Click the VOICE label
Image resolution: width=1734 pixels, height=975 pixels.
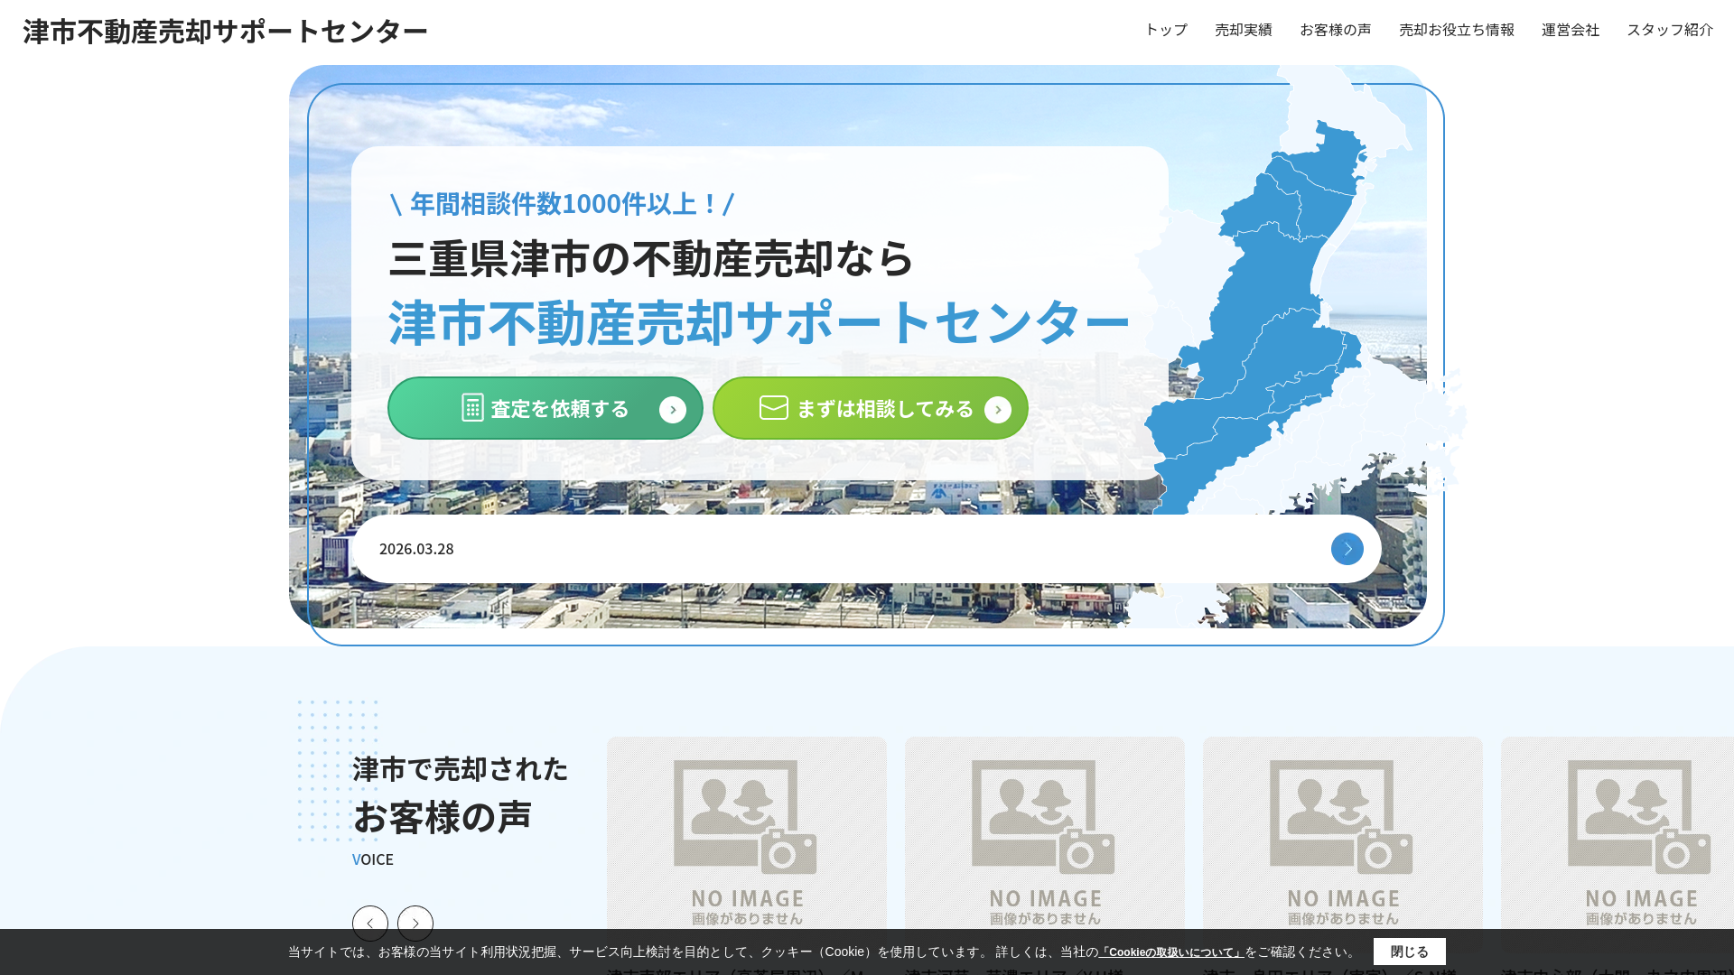[x=373, y=859]
